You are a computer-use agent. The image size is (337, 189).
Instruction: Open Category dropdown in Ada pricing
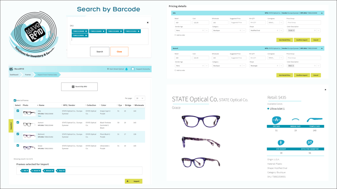(x=244, y=30)
